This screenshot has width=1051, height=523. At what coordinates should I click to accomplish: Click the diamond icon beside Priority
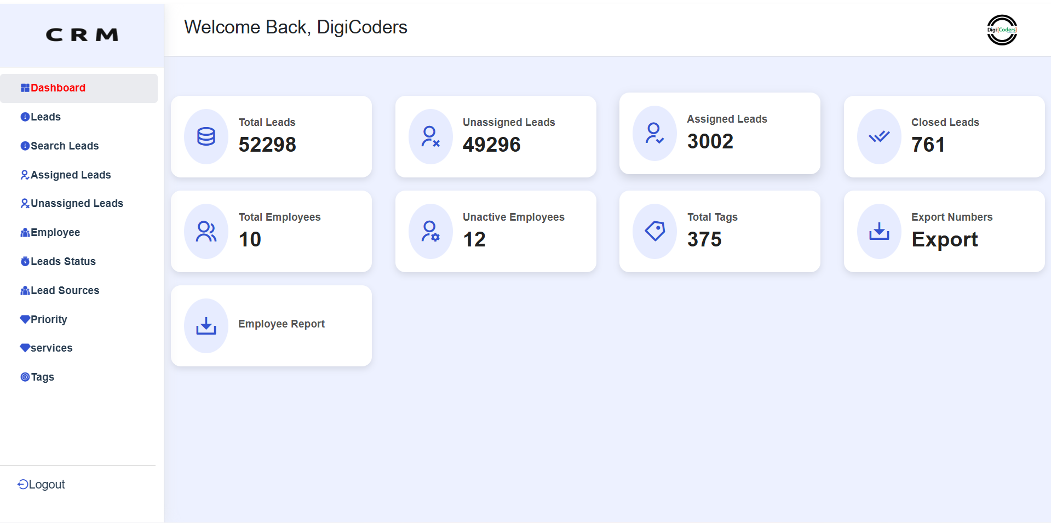25,319
